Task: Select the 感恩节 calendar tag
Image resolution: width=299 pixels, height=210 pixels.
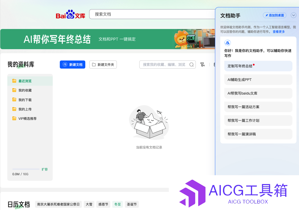Action: pyautogui.click(x=103, y=204)
